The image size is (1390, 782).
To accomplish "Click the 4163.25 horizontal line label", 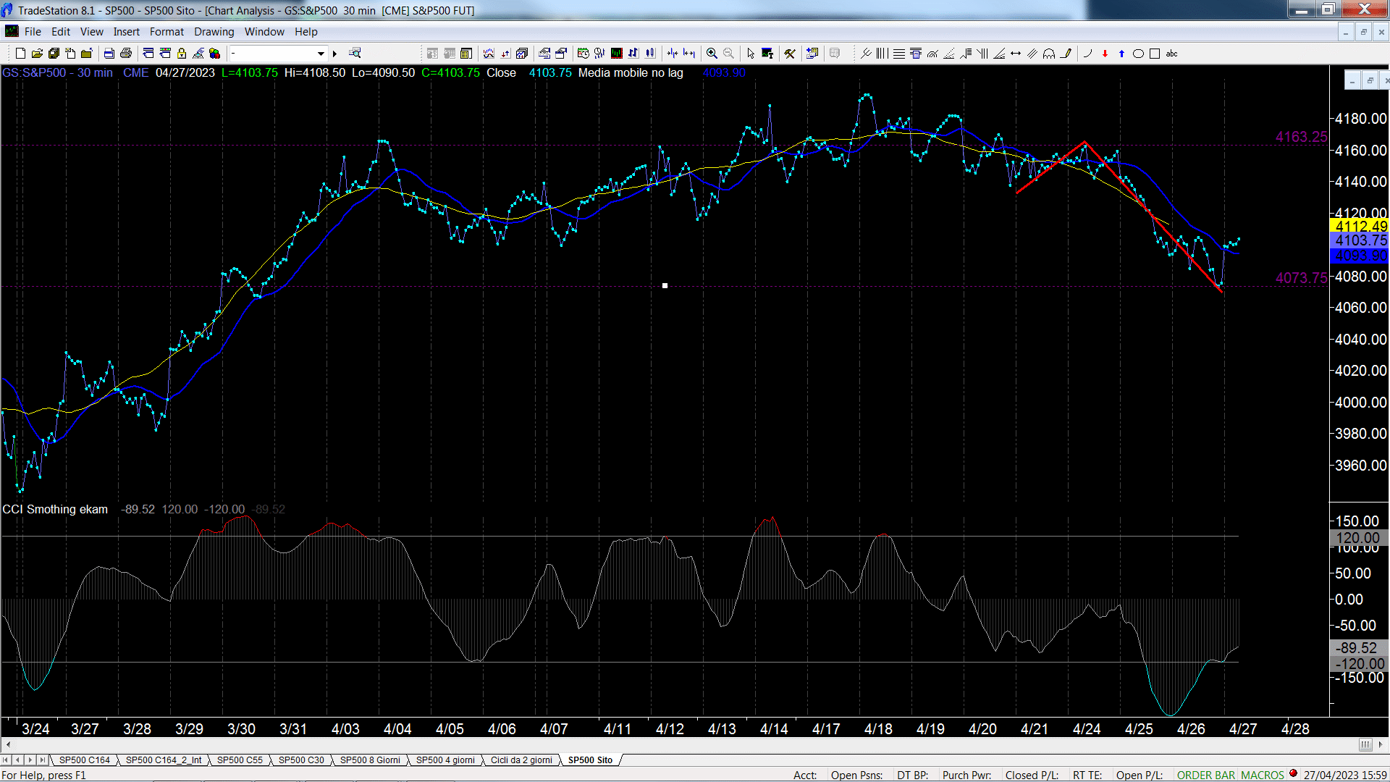I will [x=1301, y=137].
